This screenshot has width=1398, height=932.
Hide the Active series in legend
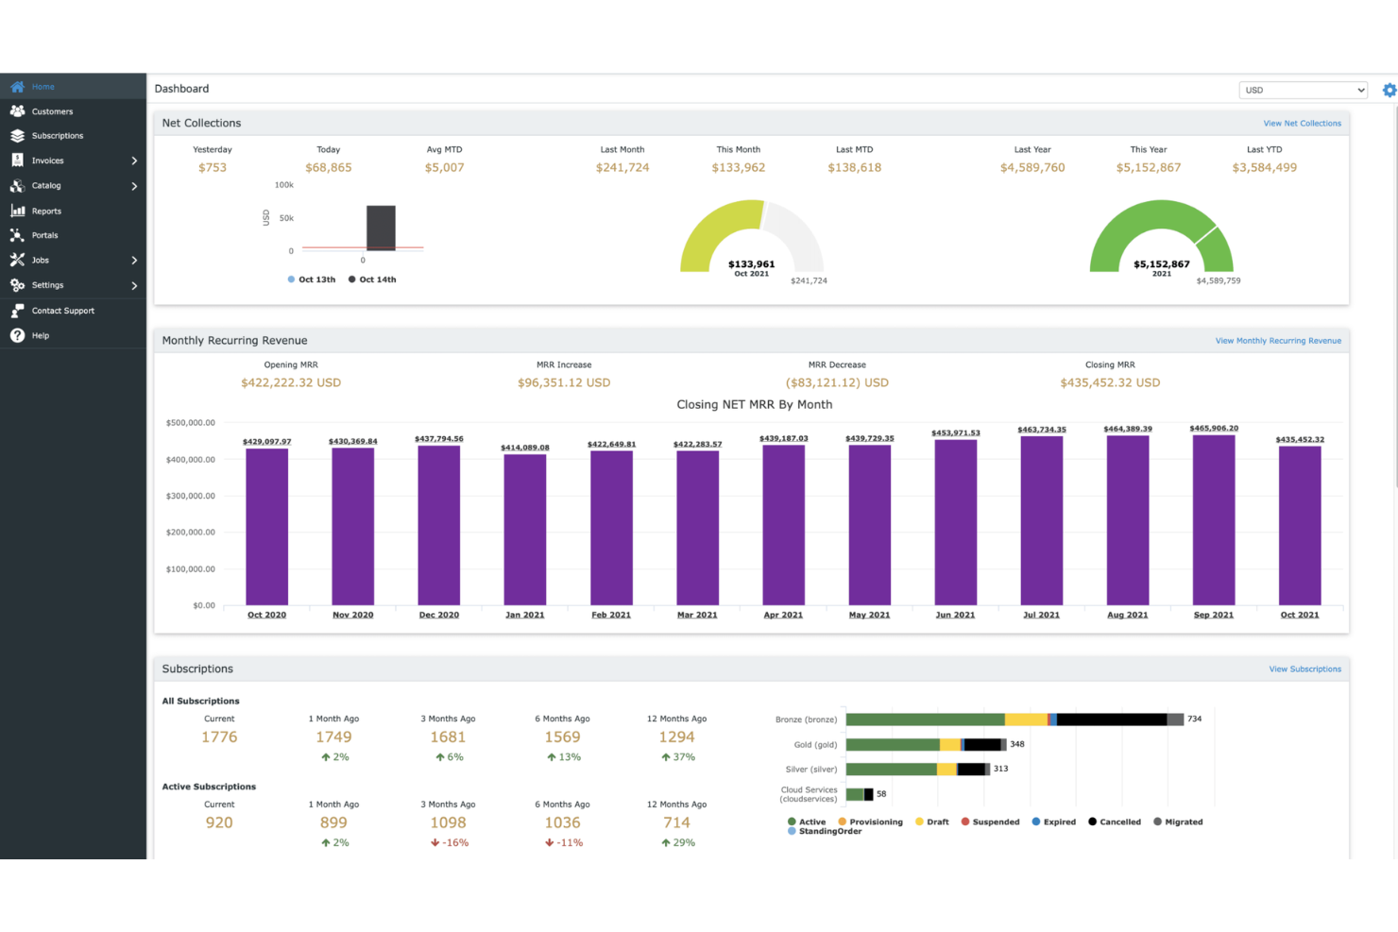[806, 822]
